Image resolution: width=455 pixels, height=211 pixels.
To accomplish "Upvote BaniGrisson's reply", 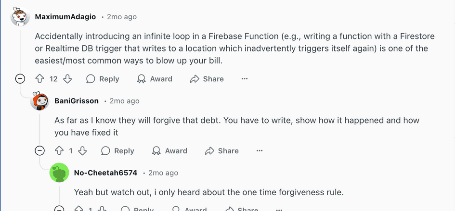I will tap(59, 151).
